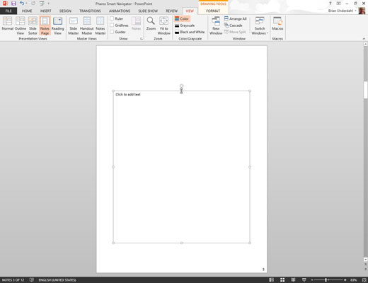Open Slide Sorter view
The height and width of the screenshot is (283, 368).
pyautogui.click(x=33, y=25)
